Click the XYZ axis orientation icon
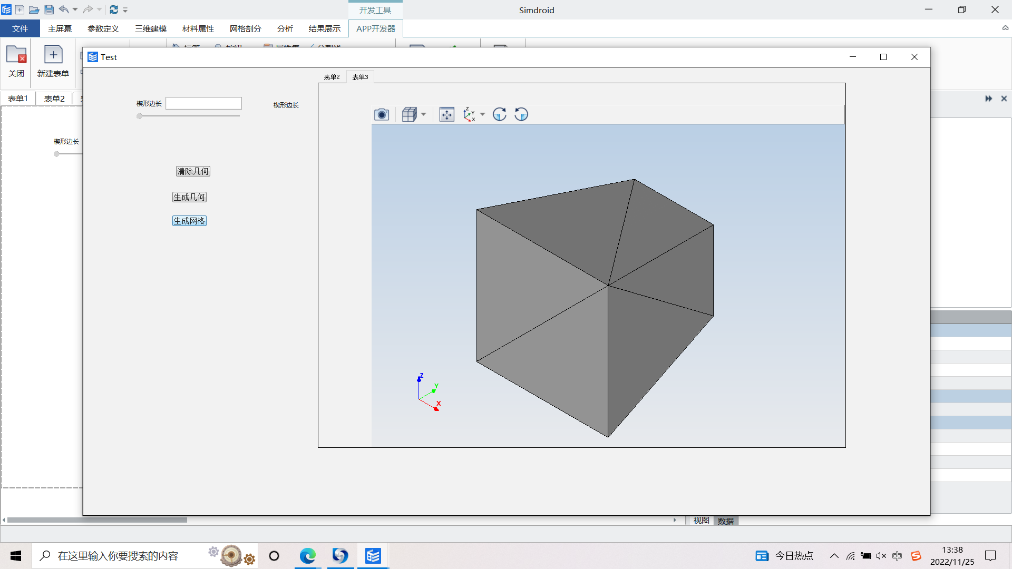 pos(469,114)
